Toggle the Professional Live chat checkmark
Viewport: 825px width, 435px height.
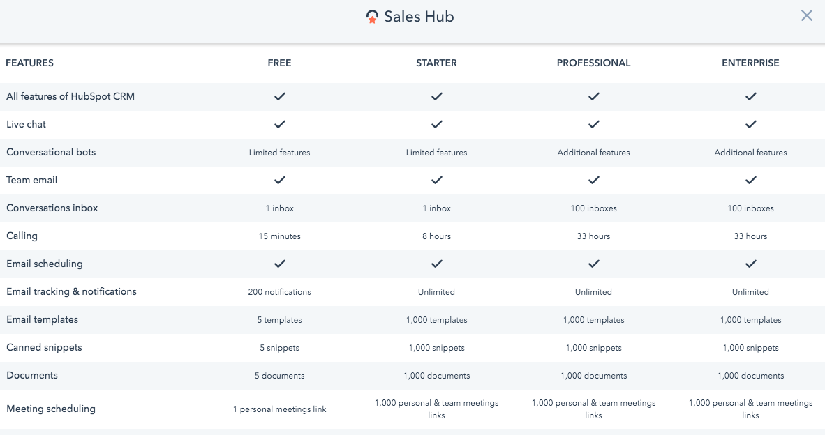tap(593, 124)
